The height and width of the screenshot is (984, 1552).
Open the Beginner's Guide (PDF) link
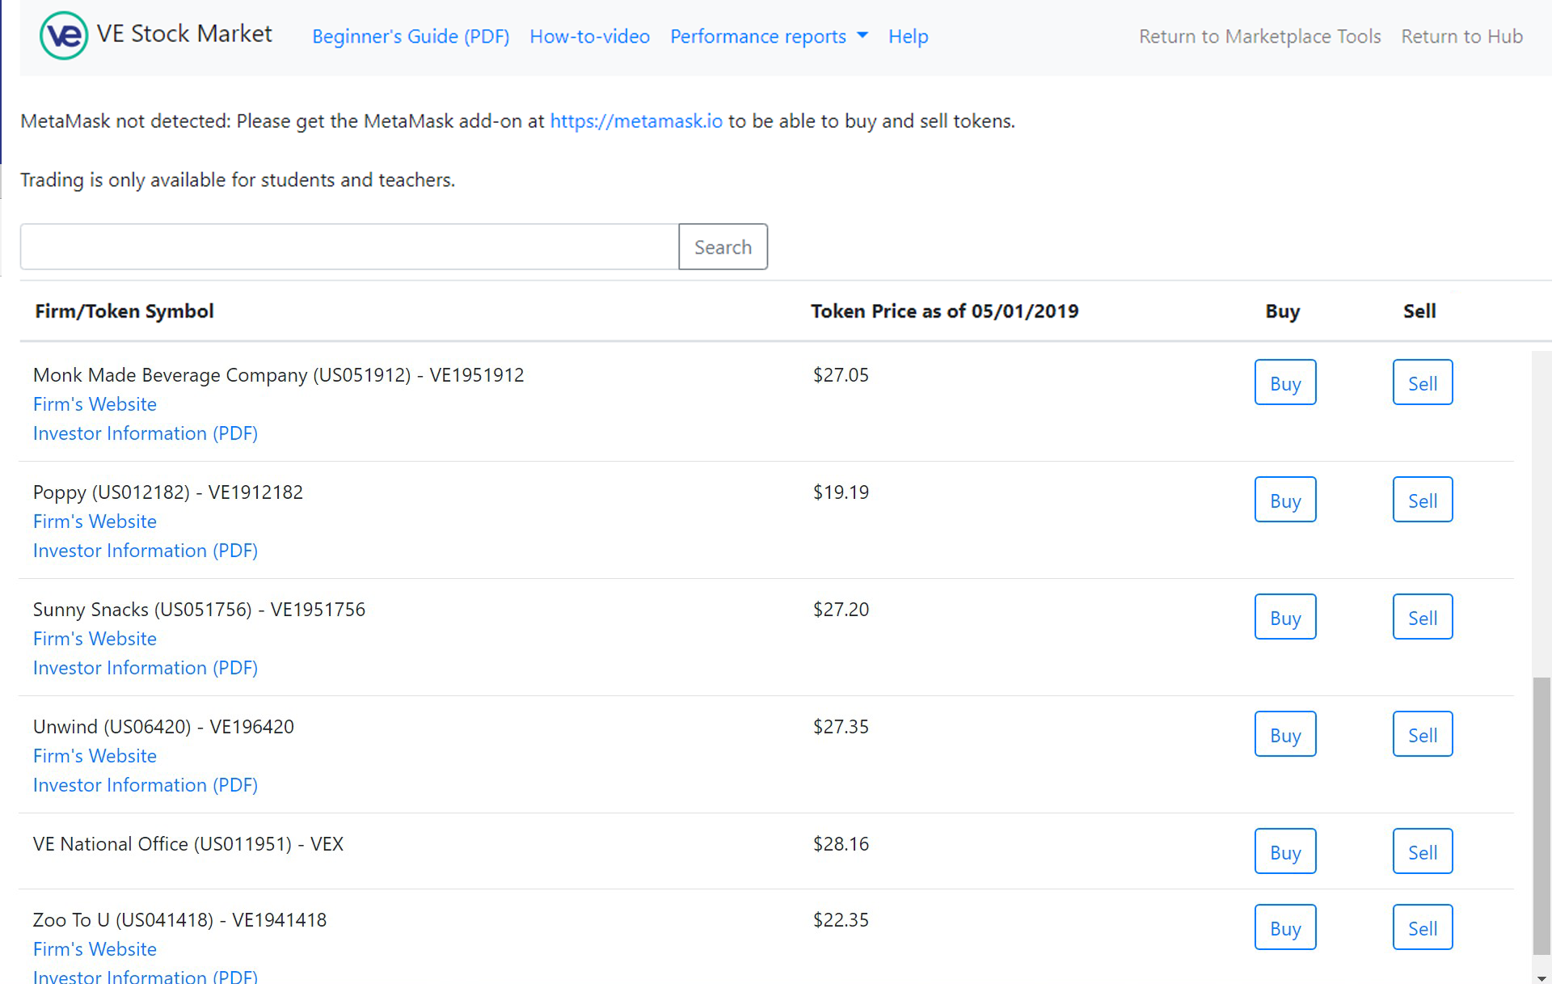click(411, 36)
